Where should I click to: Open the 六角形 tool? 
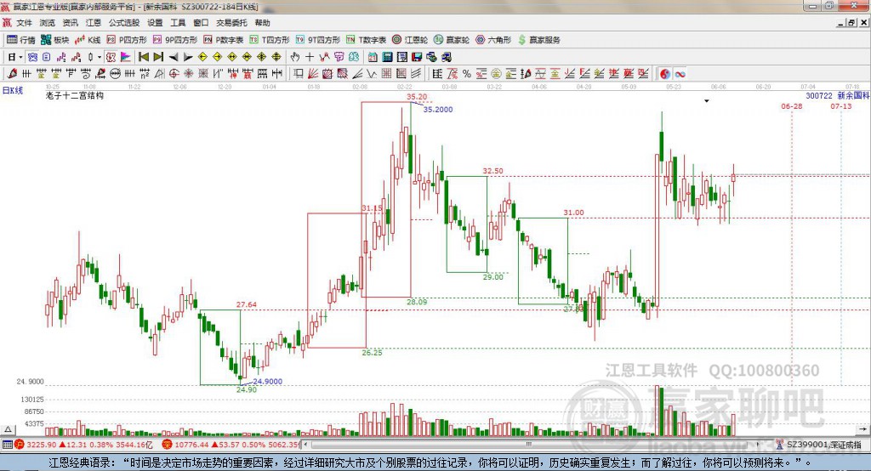coord(494,40)
